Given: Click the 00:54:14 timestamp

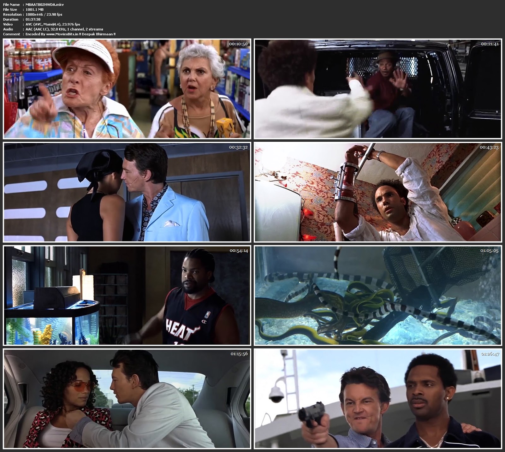Looking at the screenshot, I should [238, 251].
